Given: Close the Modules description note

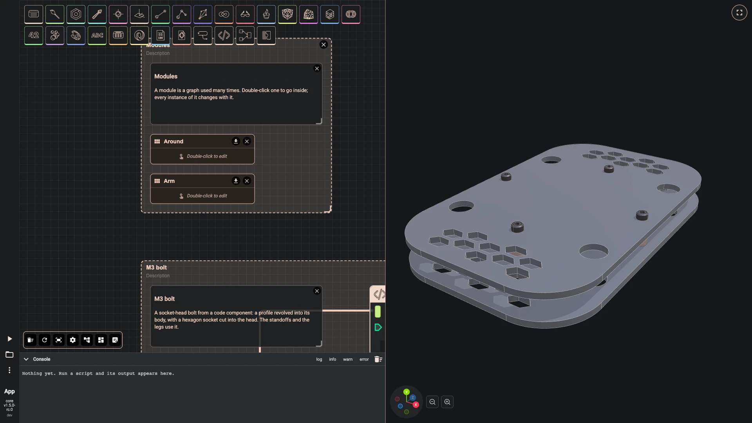Looking at the screenshot, I should (317, 69).
